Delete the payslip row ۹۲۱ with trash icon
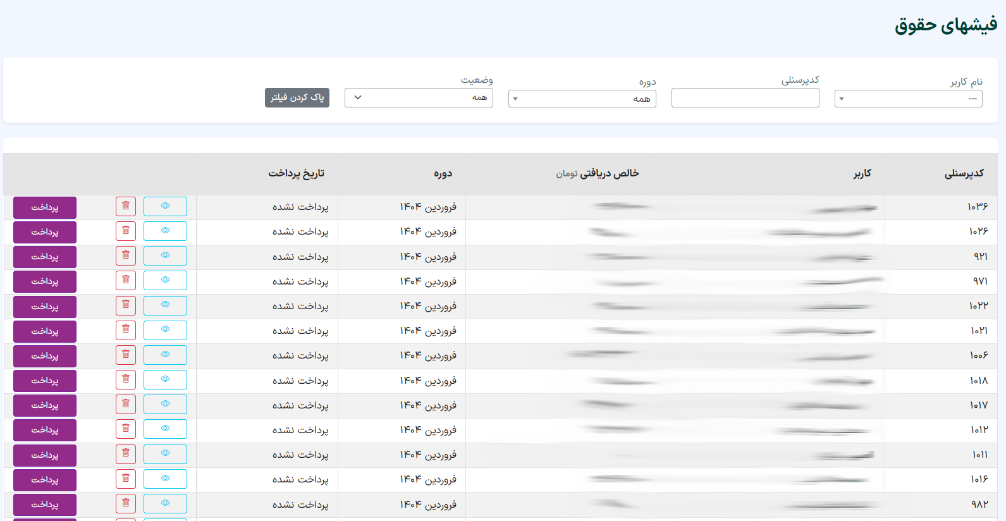Viewport: 1006px width, 521px height. [x=126, y=255]
